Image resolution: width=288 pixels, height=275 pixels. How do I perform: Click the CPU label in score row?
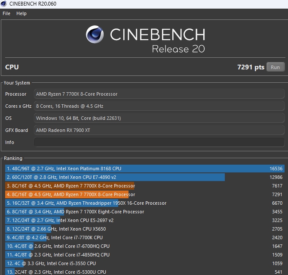[12, 67]
